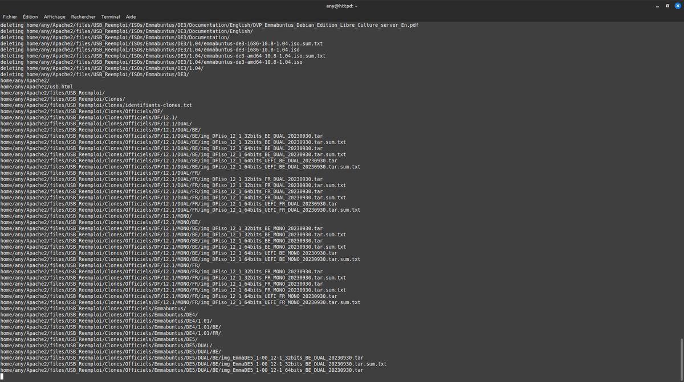Select the identifiants-clones.txt path text
684x382 pixels.
pyautogui.click(x=96, y=105)
